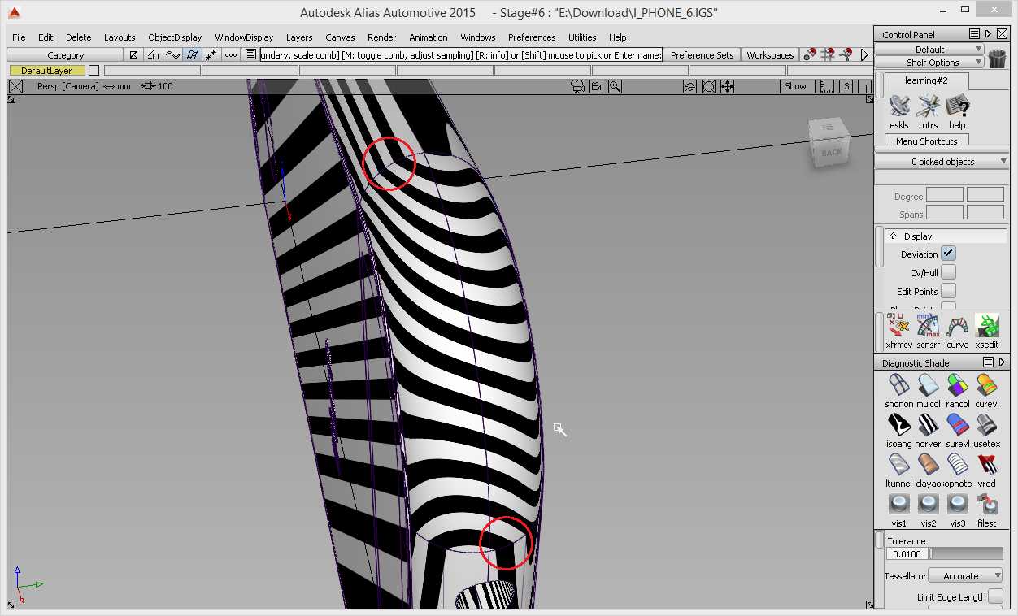This screenshot has height=616, width=1018.
Task: Open the Control Panel list menu icon
Action: coord(974,34)
